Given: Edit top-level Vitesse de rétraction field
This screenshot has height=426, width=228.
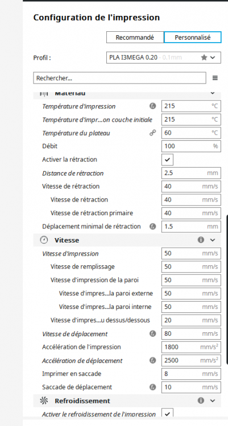Looking at the screenshot, I should tap(191, 186).
